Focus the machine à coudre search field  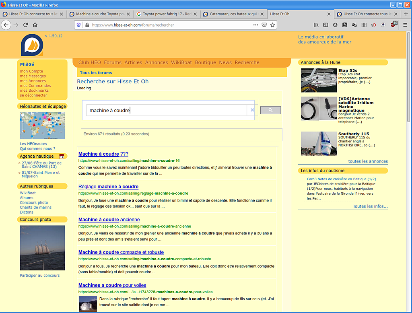click(166, 110)
